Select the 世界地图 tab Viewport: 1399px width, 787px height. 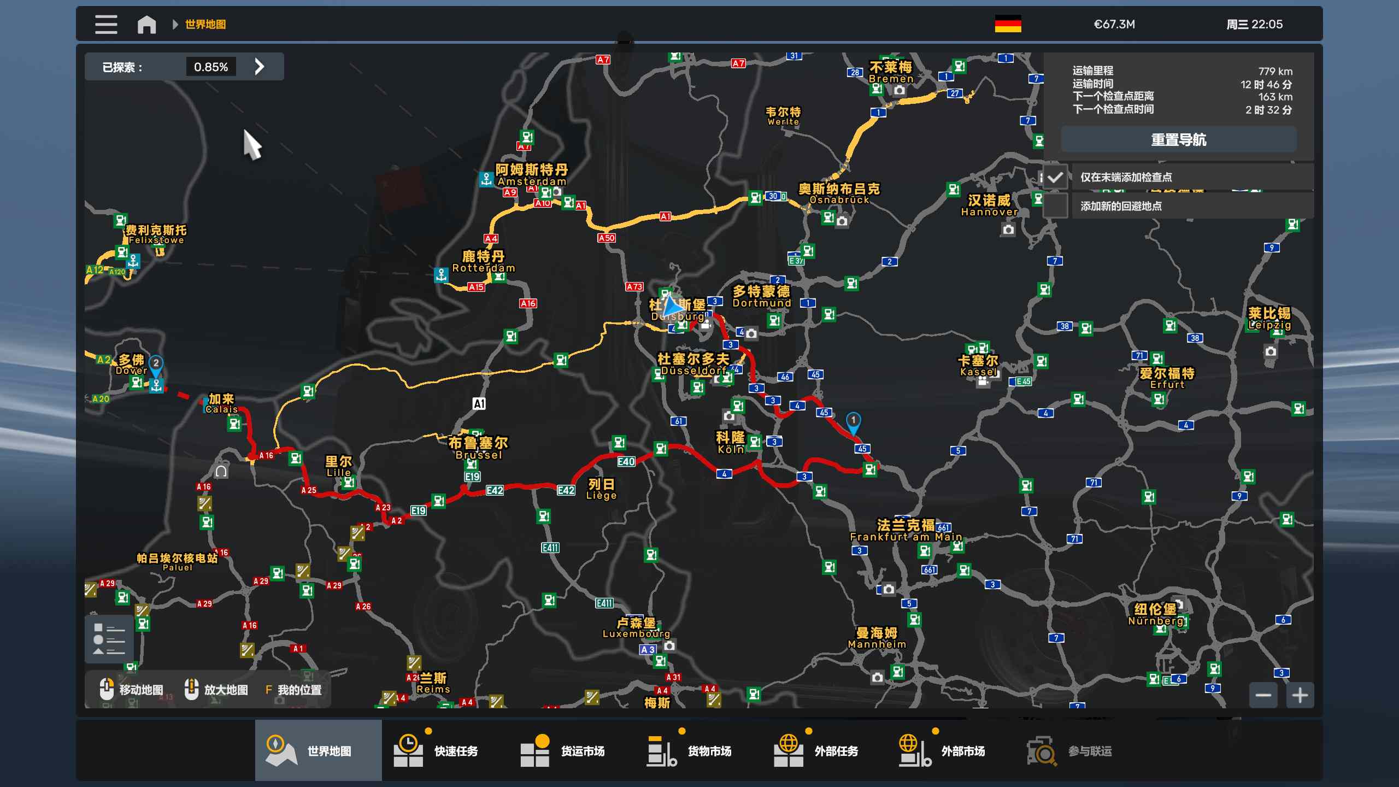coord(318,750)
